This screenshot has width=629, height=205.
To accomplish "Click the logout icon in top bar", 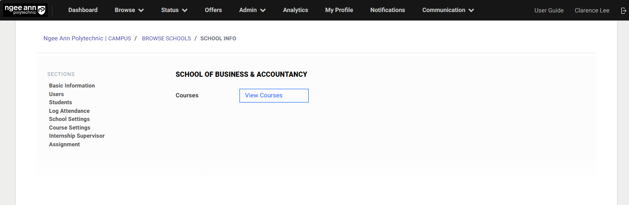I will click(623, 10).
